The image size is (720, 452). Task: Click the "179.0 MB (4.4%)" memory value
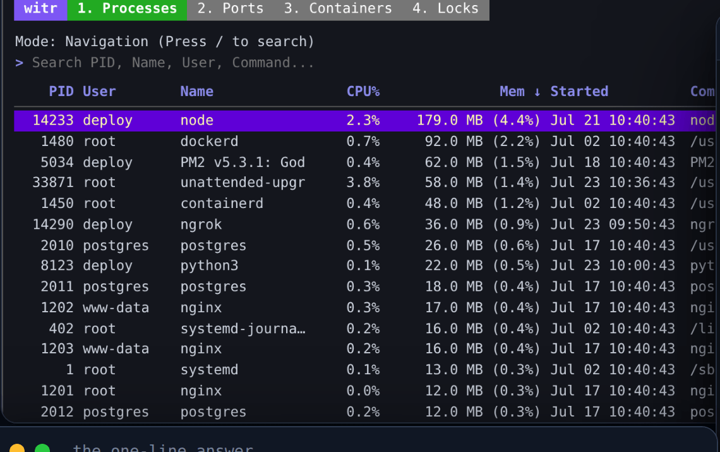(x=479, y=121)
